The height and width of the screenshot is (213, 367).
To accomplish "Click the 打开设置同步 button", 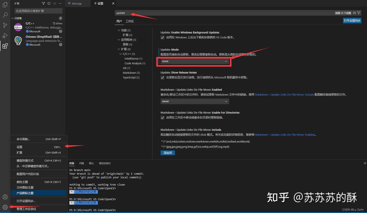I will [x=352, y=21].
